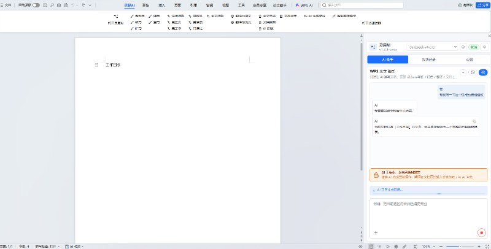Apply the 口语化 tone option
This screenshot has height=249, width=491.
[196, 28]
